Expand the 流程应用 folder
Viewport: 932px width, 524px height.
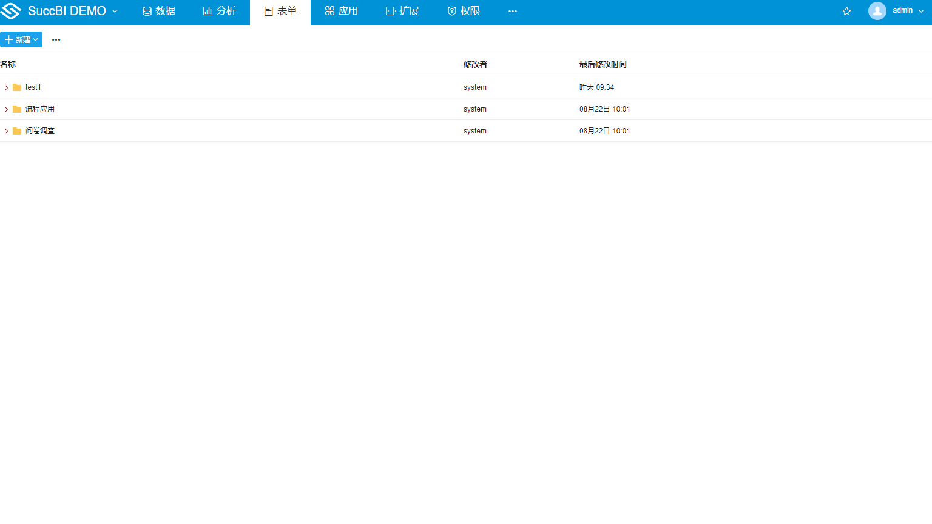click(6, 109)
